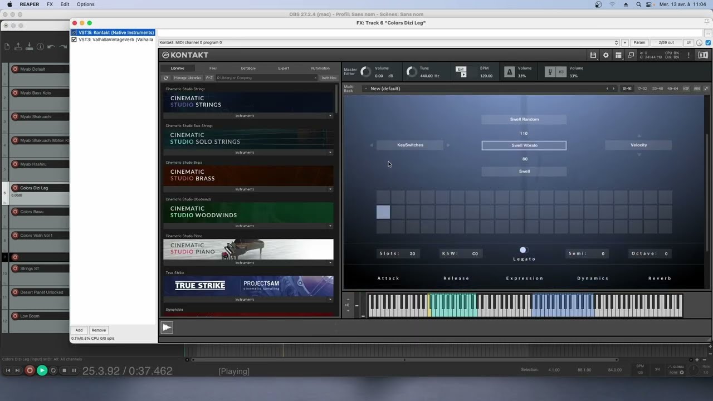Toggle ValhallaVintageVerb plugin enable checkbox
This screenshot has width=713, height=401.
[74, 40]
